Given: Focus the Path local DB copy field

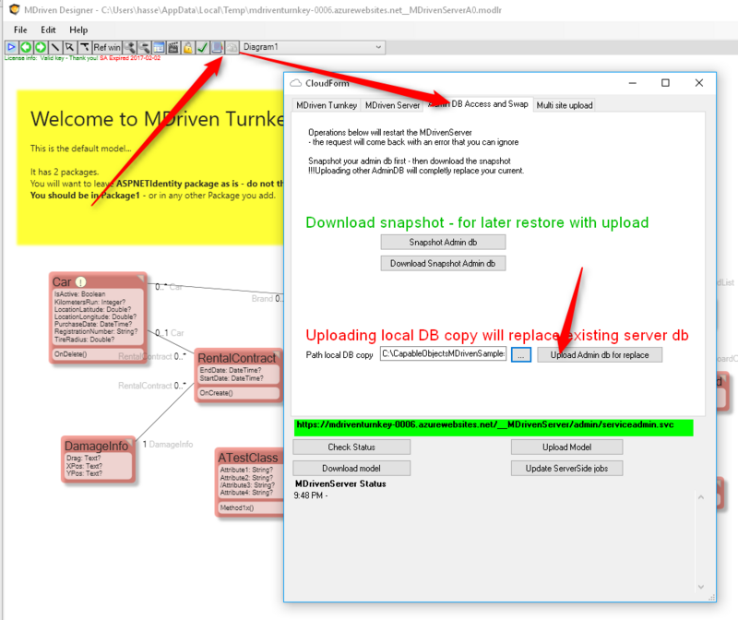Looking at the screenshot, I should tap(443, 353).
